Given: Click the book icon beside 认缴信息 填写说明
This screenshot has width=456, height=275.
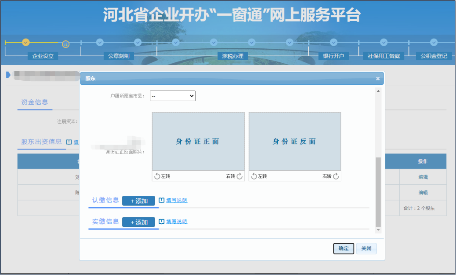Looking at the screenshot, I should [x=162, y=200].
